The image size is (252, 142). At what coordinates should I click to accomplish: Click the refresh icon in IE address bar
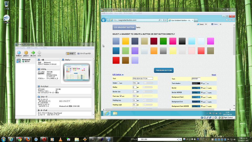(166, 20)
